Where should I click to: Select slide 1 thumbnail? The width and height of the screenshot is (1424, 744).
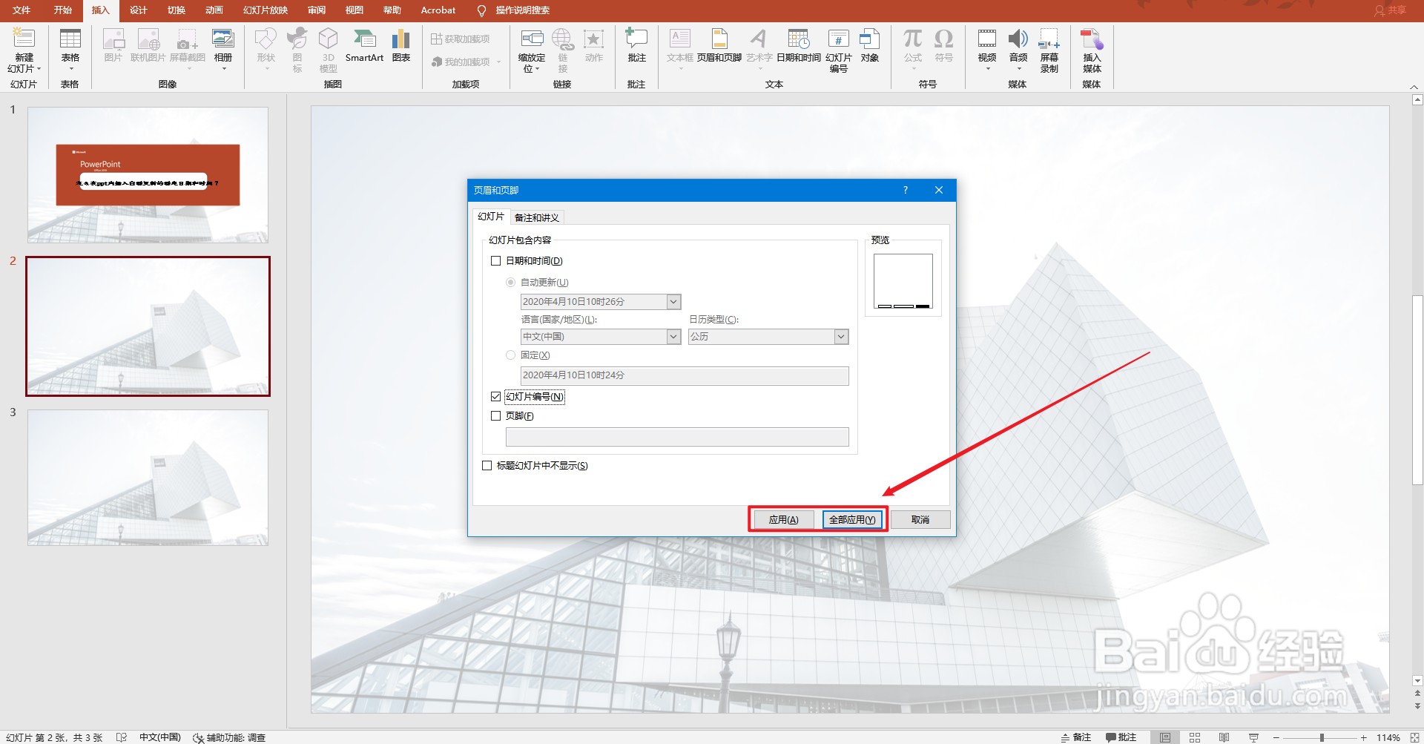[148, 175]
